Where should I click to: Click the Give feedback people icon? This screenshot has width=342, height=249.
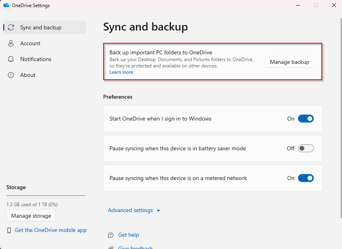click(x=111, y=247)
